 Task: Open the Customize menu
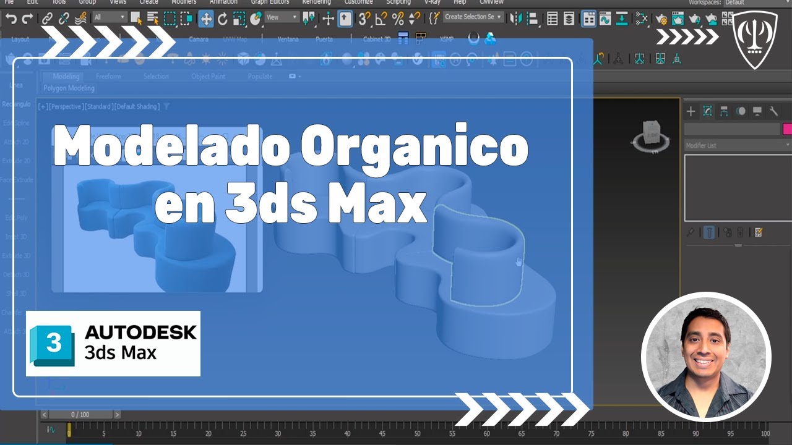[x=358, y=2]
